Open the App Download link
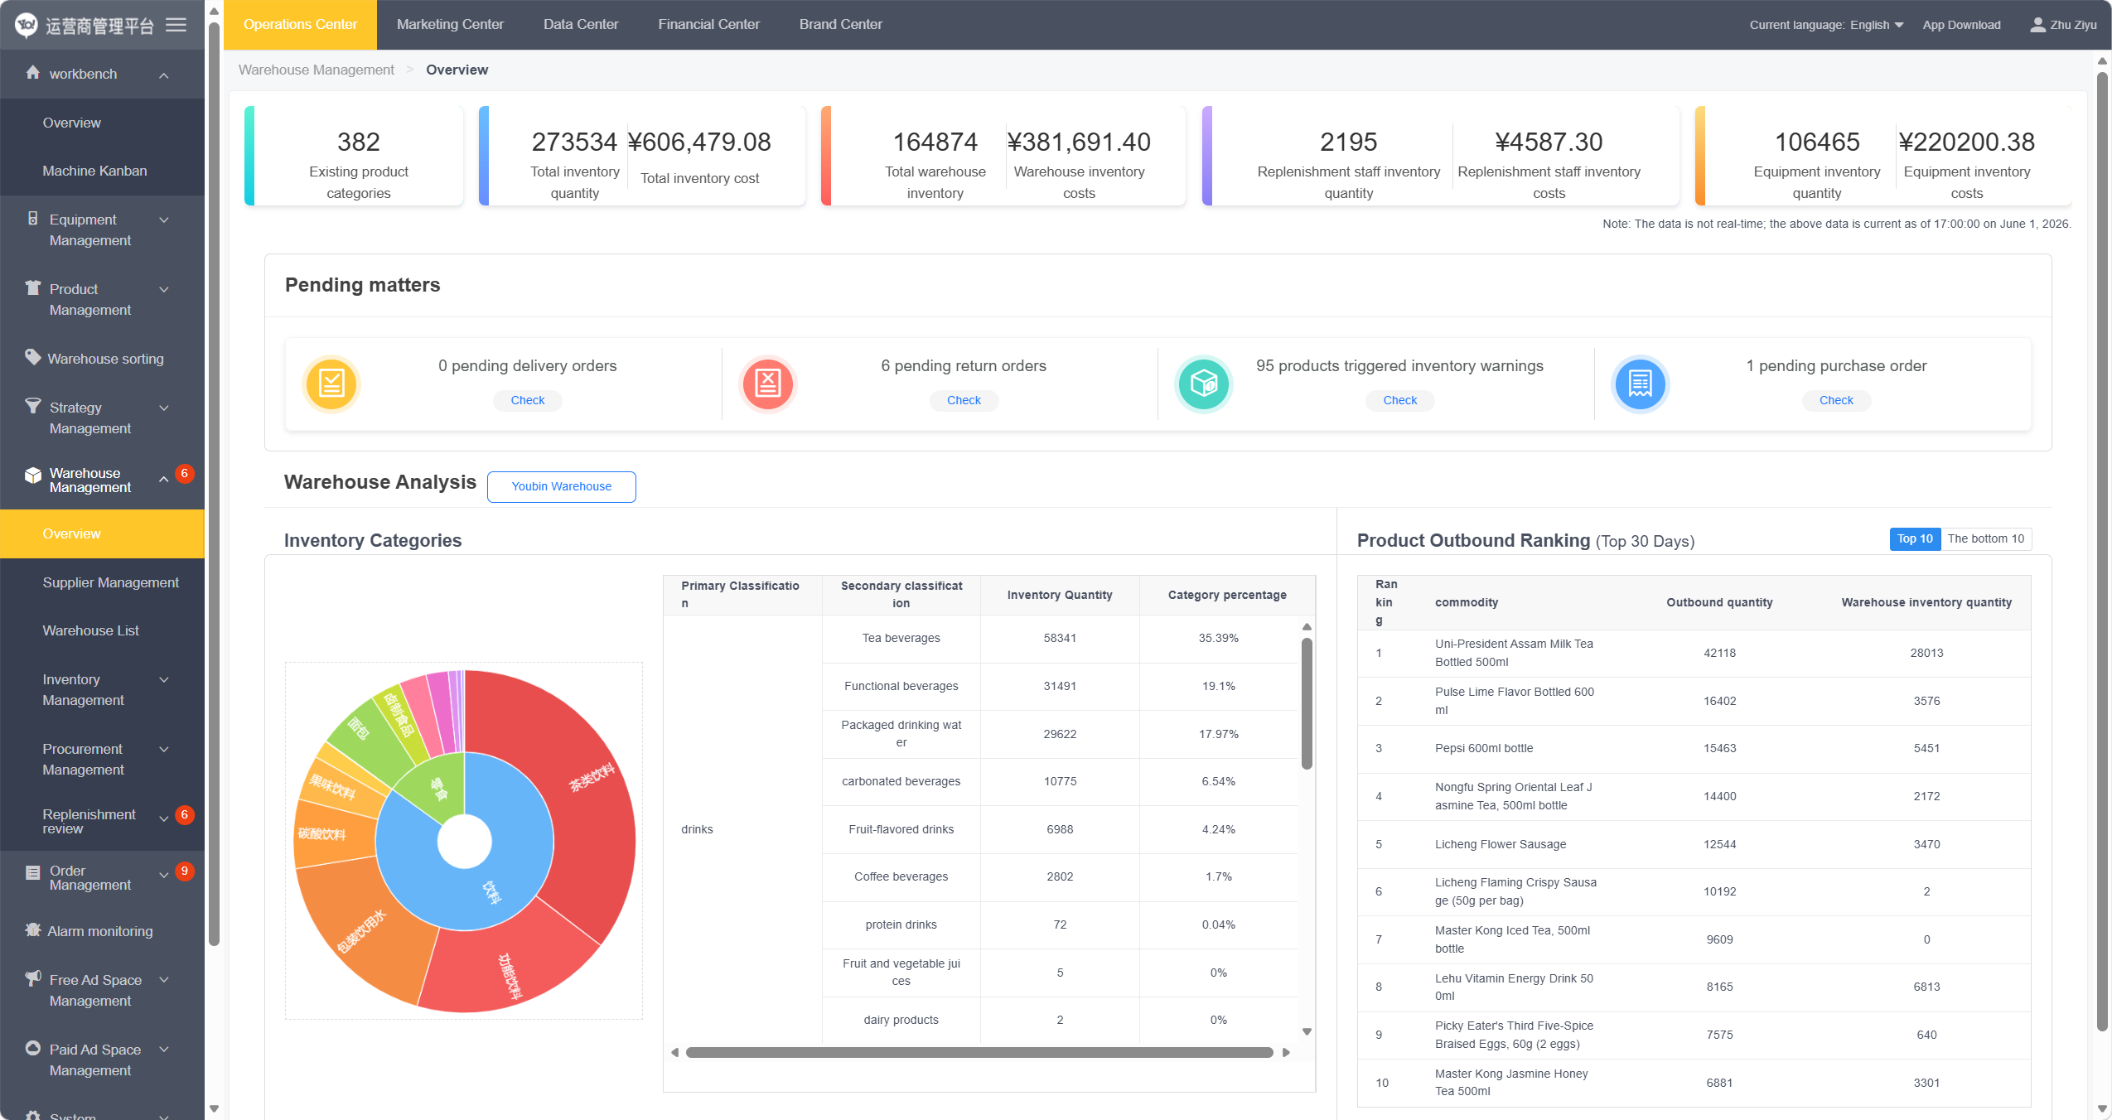Image resolution: width=2112 pixels, height=1120 pixels. [x=1961, y=25]
